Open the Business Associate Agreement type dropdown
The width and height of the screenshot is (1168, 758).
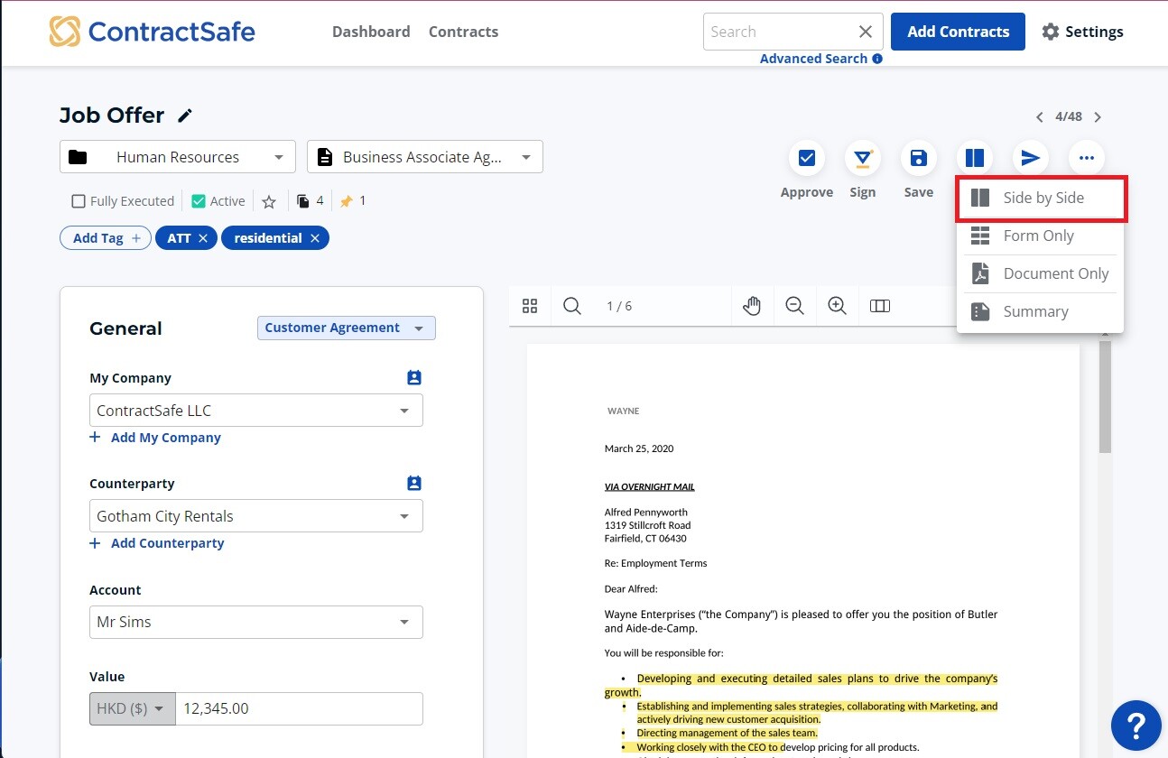425,157
